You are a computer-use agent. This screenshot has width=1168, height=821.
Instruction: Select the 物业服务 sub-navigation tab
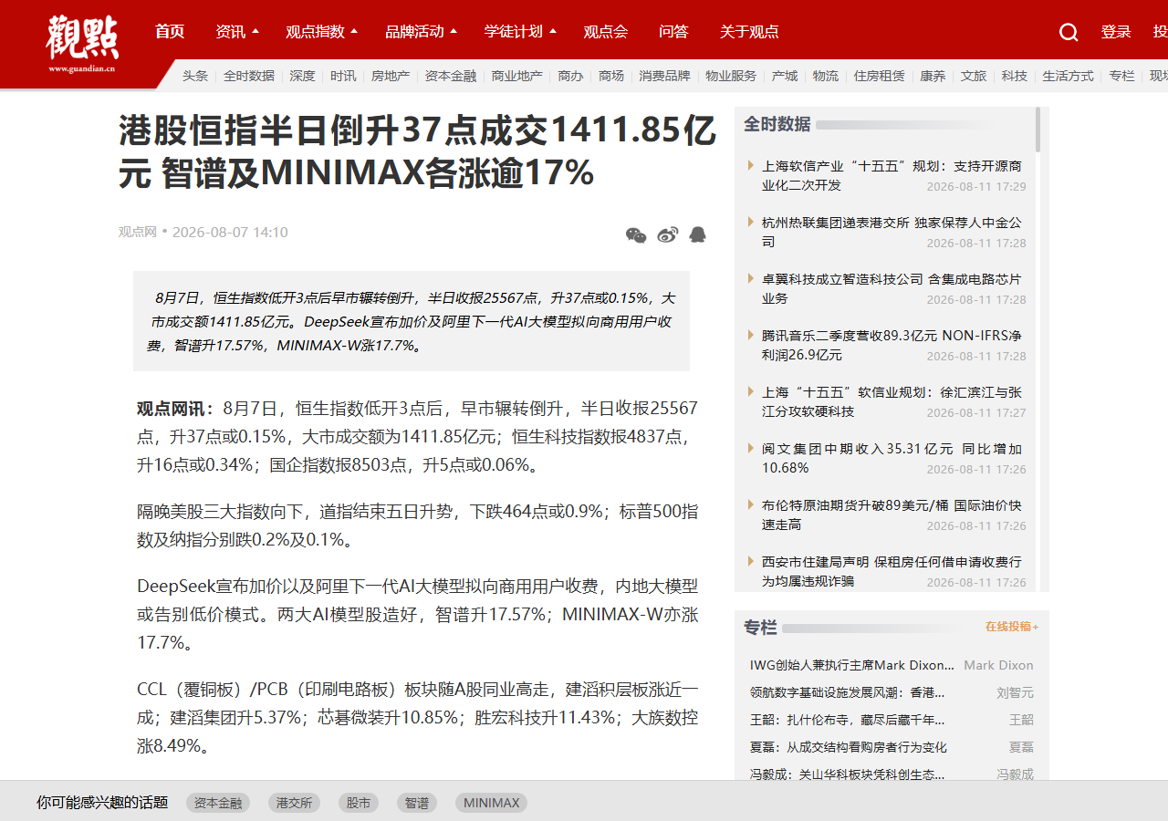(x=731, y=76)
